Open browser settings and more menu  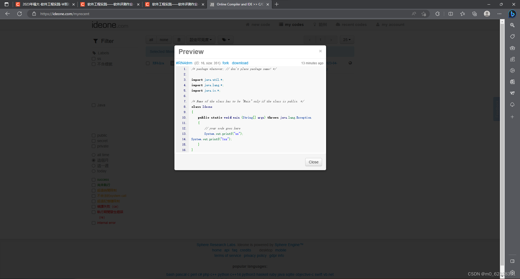click(x=499, y=14)
